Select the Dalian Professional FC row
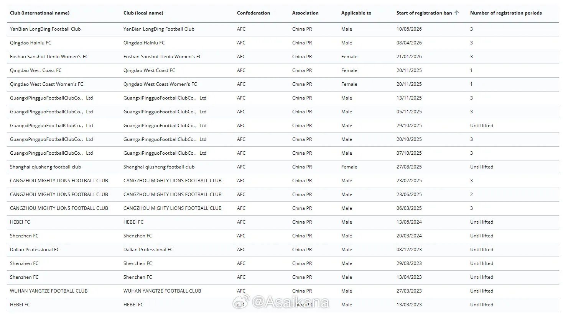The height and width of the screenshot is (314, 563). pyautogui.click(x=283, y=250)
